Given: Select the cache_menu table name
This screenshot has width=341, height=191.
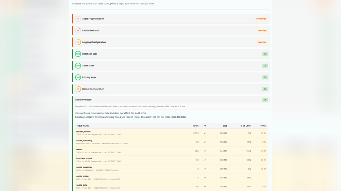Looking at the screenshot, I should tap(82, 176).
